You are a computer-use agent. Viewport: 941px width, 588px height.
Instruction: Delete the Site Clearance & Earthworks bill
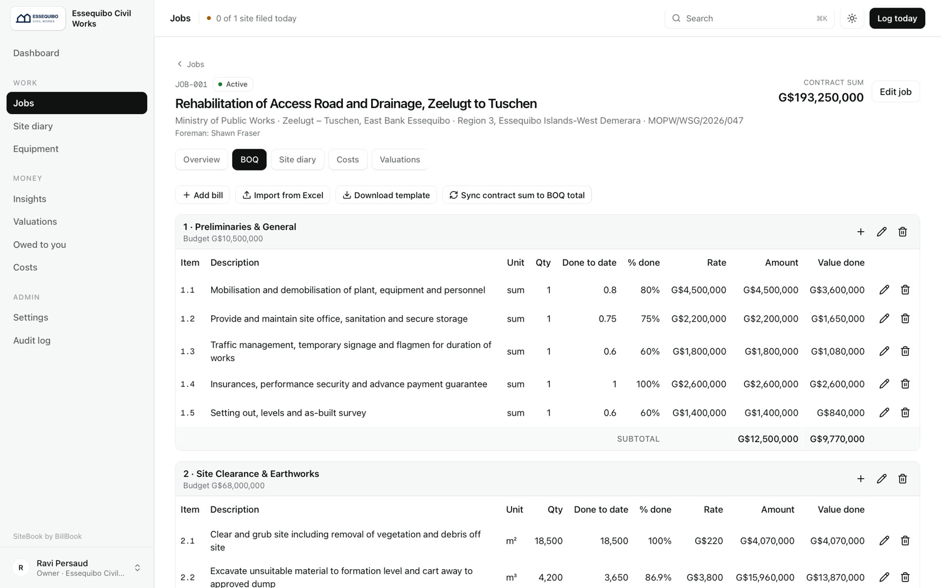coord(903,479)
